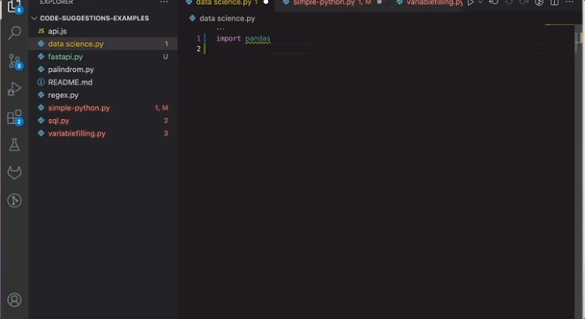
Task: Open the Source Control view
Action: pyautogui.click(x=15, y=62)
